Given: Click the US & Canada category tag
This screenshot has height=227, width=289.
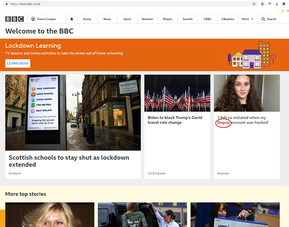Looking at the screenshot, I should (157, 173).
